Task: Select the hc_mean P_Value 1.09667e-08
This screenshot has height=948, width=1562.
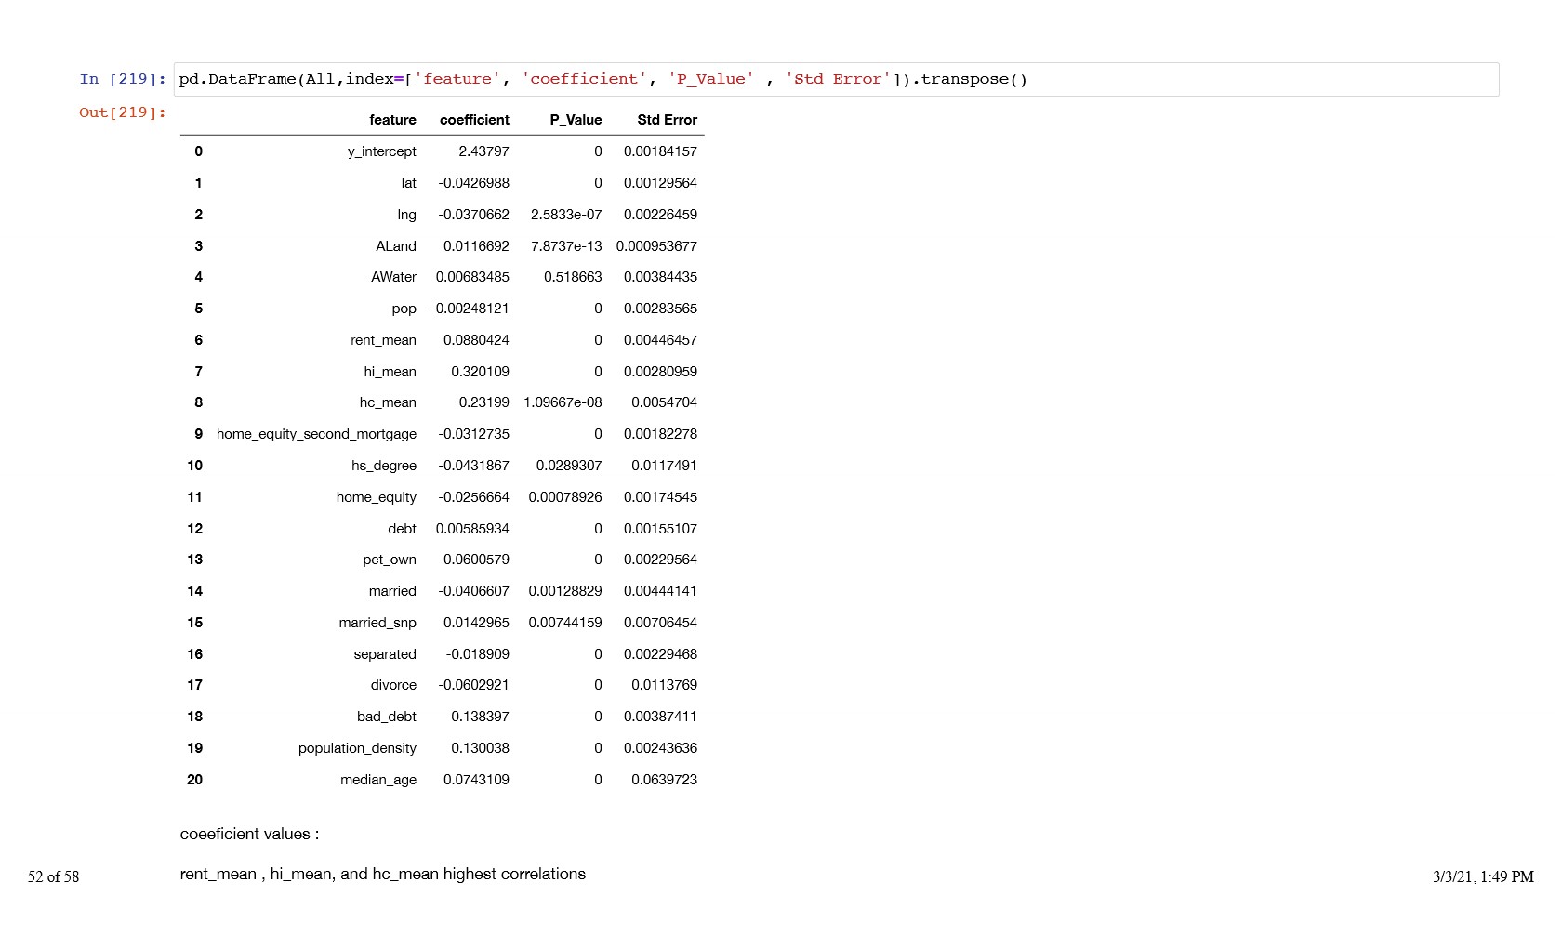Action: [563, 402]
